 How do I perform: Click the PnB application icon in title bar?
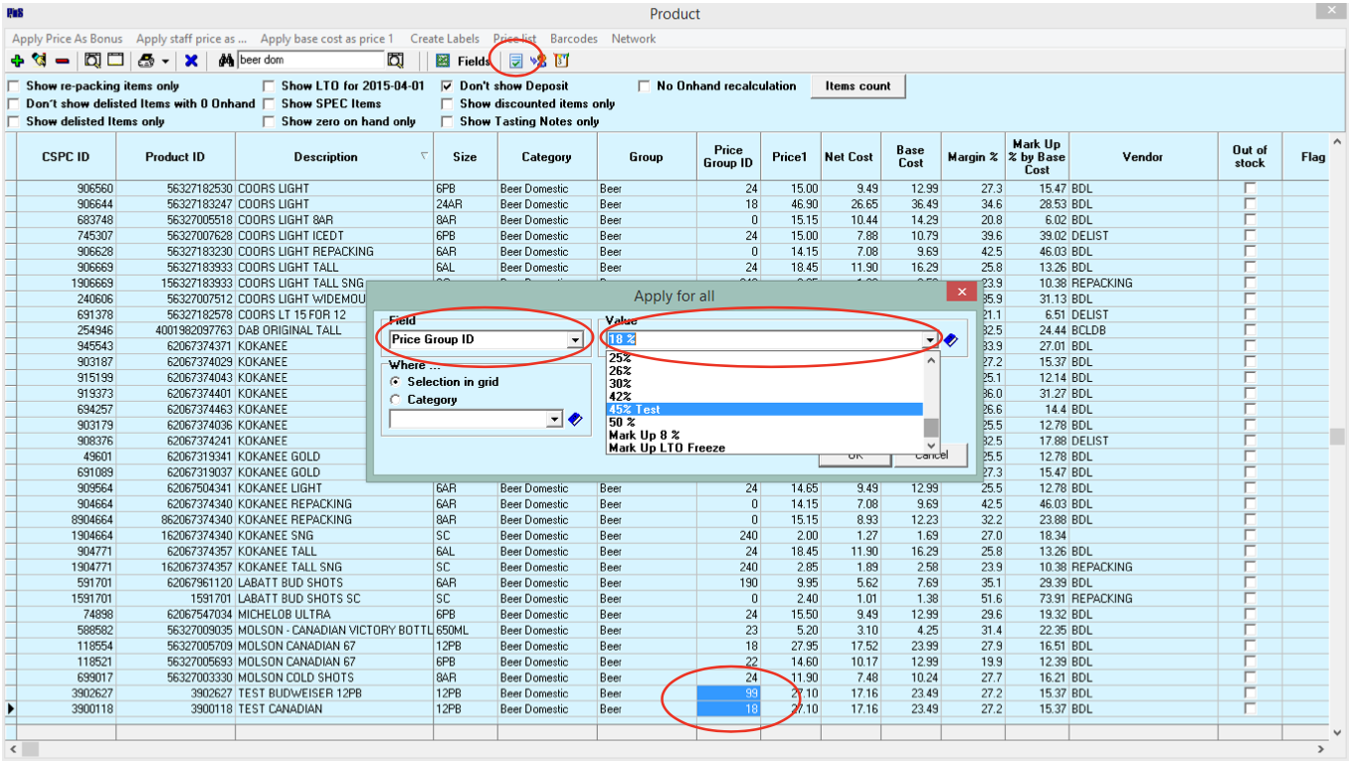coord(14,13)
